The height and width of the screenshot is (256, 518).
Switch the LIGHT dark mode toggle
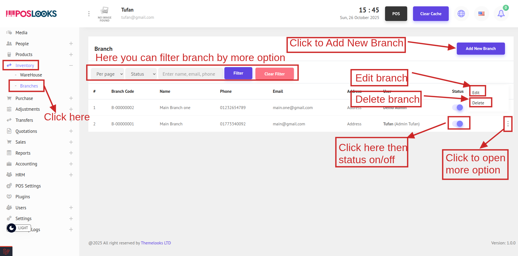(x=19, y=228)
